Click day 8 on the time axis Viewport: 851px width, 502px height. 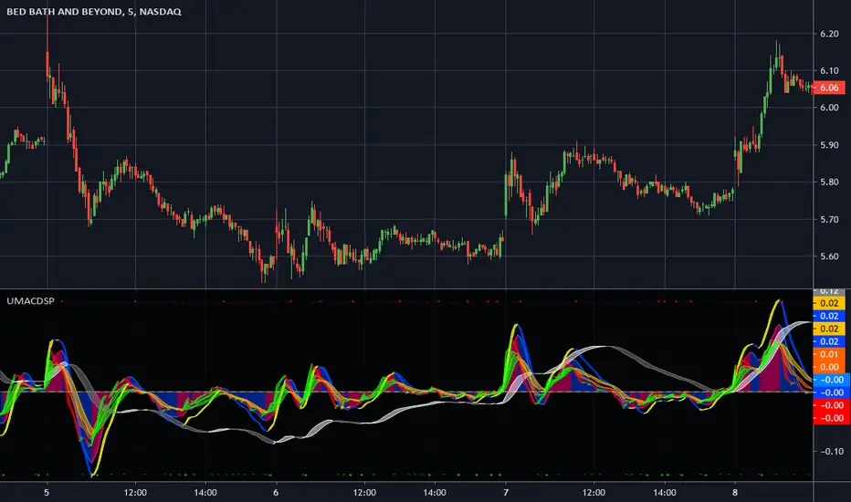pos(735,492)
